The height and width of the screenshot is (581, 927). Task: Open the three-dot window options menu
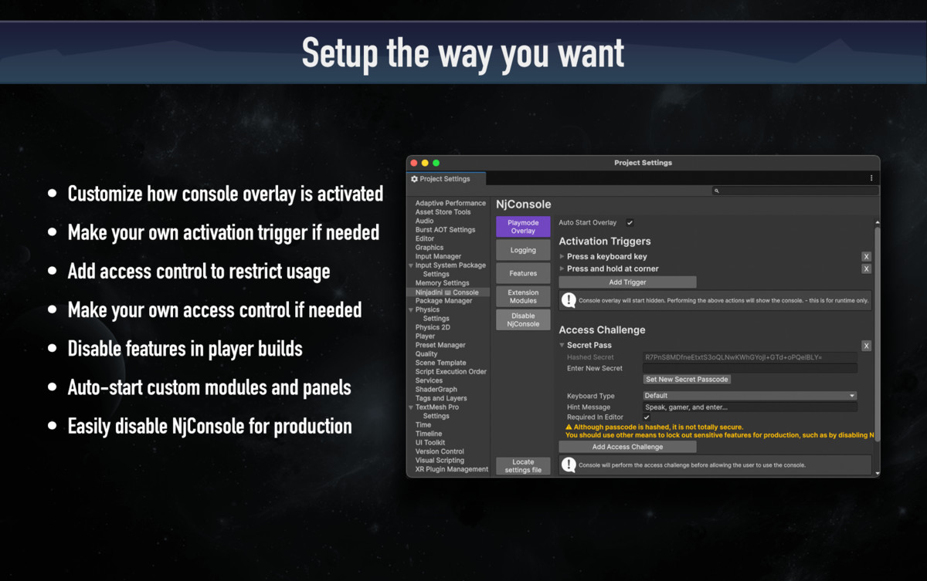pos(871,178)
